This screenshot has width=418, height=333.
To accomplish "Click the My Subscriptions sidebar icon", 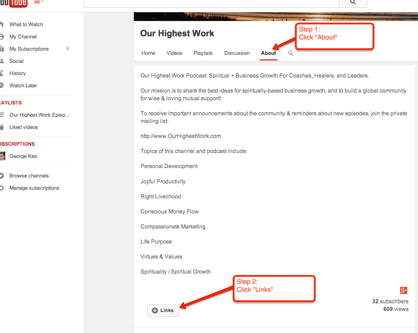I will (x=2, y=49).
